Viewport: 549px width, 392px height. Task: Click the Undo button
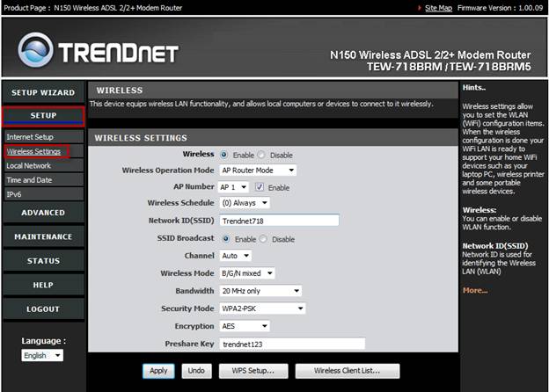coord(196,371)
